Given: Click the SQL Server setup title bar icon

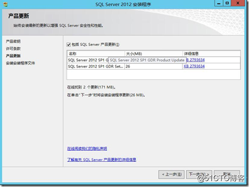Looking at the screenshot, I should pos(5,4).
